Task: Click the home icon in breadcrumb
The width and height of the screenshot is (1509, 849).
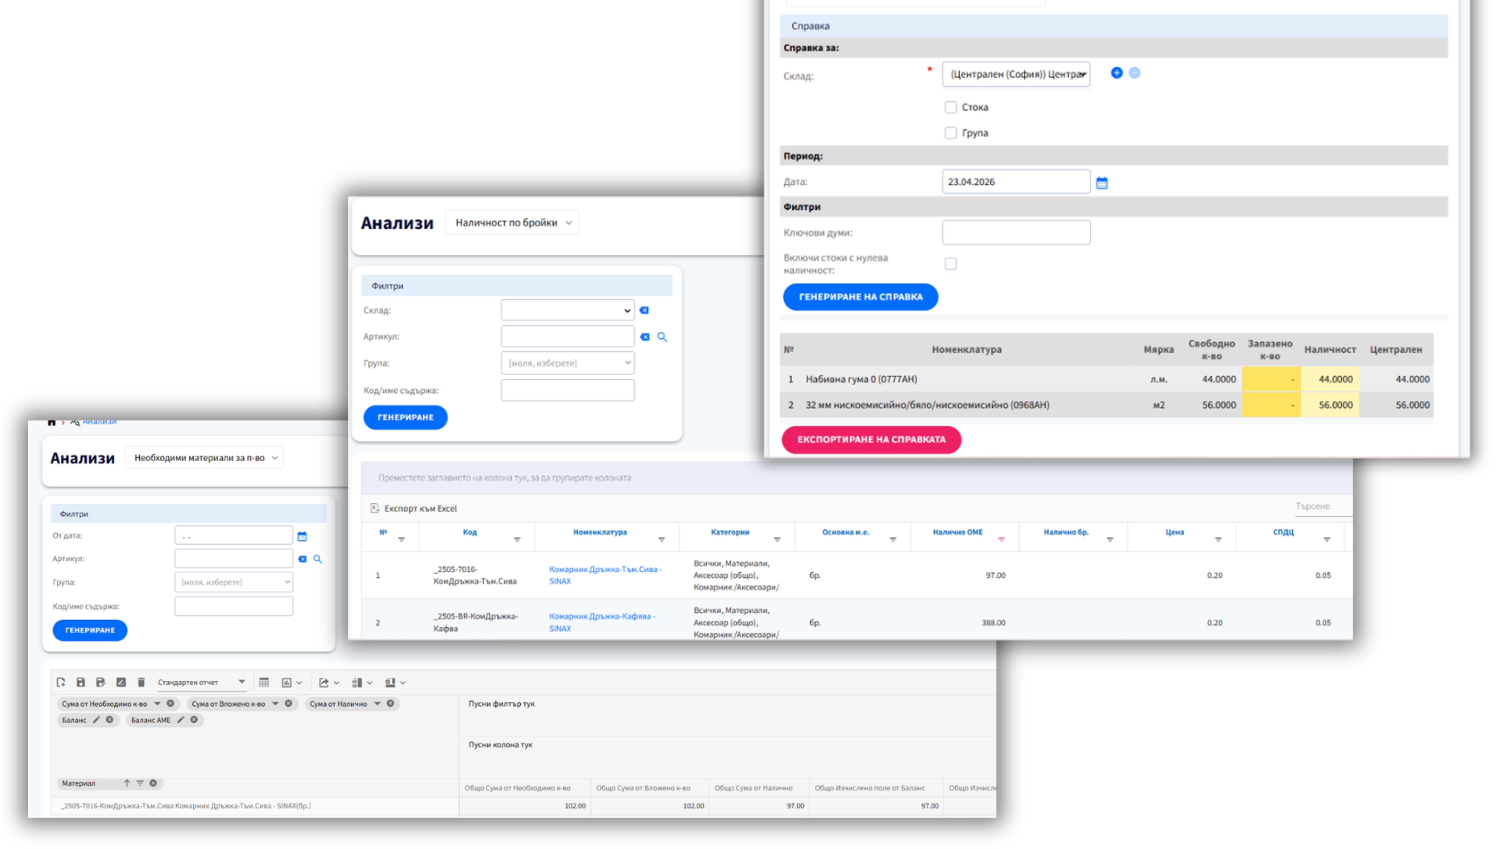Action: pyautogui.click(x=52, y=422)
